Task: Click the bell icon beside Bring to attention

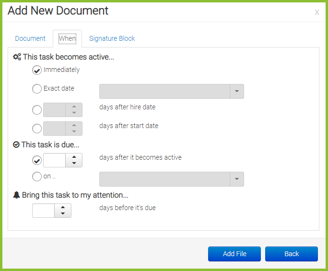Action: click(x=16, y=195)
